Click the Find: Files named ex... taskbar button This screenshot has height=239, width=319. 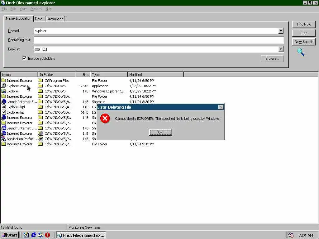click(x=81, y=235)
